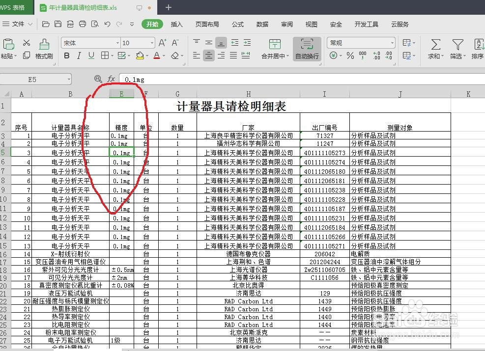Save the workbook with the floppy icon
The height and width of the screenshot is (351, 485).
pos(58,24)
